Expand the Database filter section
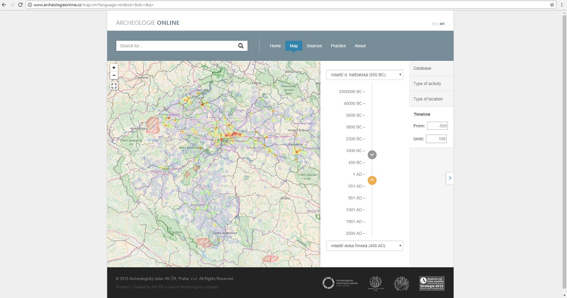 point(431,68)
